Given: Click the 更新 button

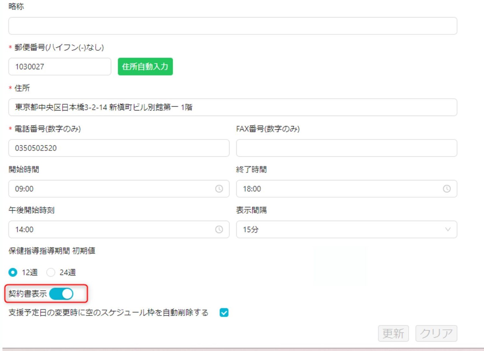Looking at the screenshot, I should tap(393, 333).
